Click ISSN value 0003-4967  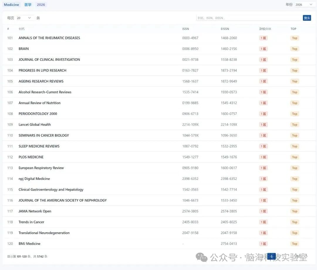coord(190,38)
